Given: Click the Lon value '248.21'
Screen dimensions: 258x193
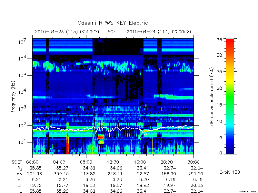Looking at the screenshot, I should tap(114, 174).
